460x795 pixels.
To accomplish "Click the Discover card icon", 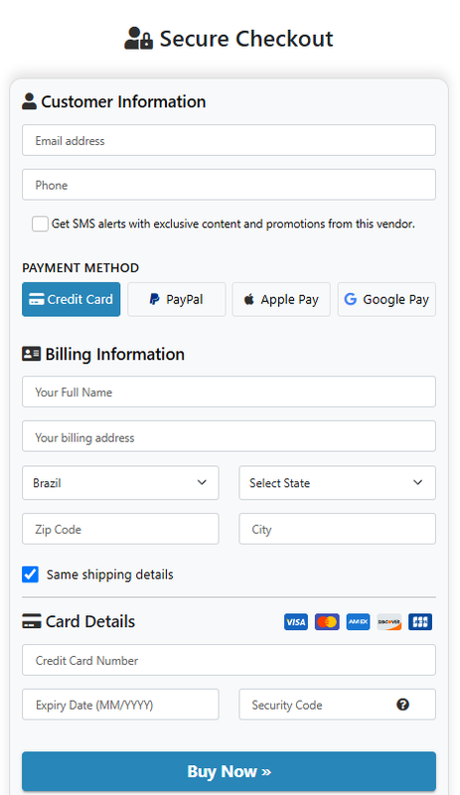I will point(389,622).
